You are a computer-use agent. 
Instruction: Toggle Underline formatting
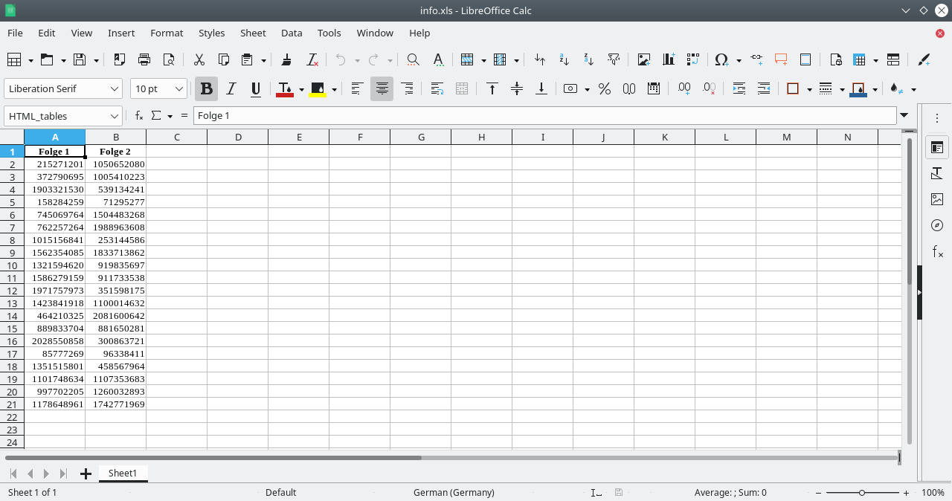click(x=256, y=89)
